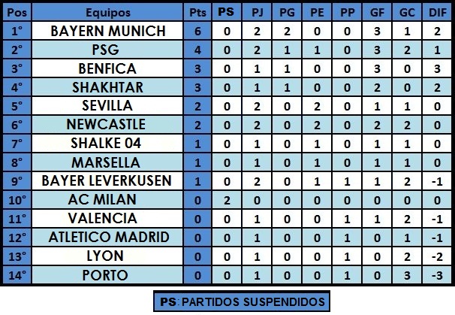Click the PS column header
This screenshot has width=455, height=315.
227,12
